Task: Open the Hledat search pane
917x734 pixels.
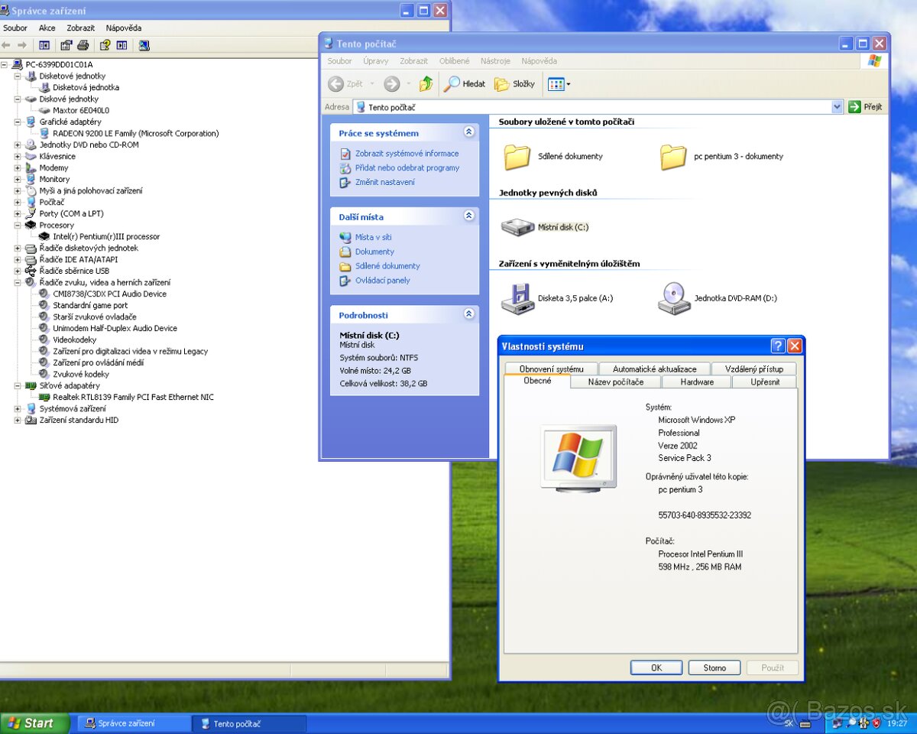Action: click(464, 84)
